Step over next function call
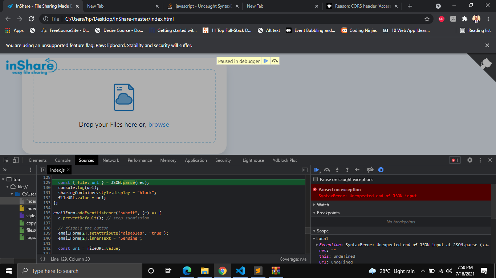Screen dimensions: 496x278 [327, 170]
